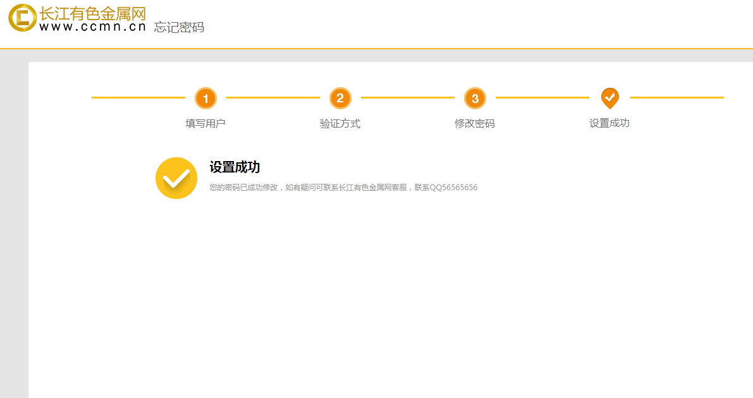
Task: Select the 修改密码 step label
Action: (x=475, y=123)
